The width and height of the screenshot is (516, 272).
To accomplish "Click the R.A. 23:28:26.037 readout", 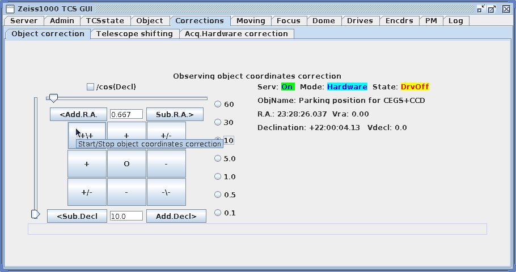I will (x=292, y=114).
